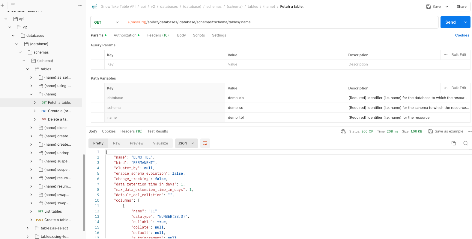Screen dimensions: 472x239
Task: Open the sidebar three-dot options menu
Action: click(80, 5)
